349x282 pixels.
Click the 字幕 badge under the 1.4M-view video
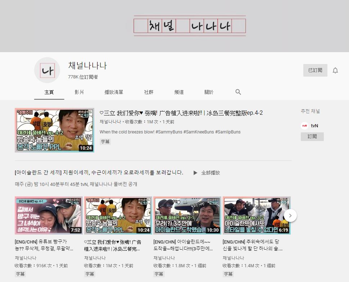(228, 274)
